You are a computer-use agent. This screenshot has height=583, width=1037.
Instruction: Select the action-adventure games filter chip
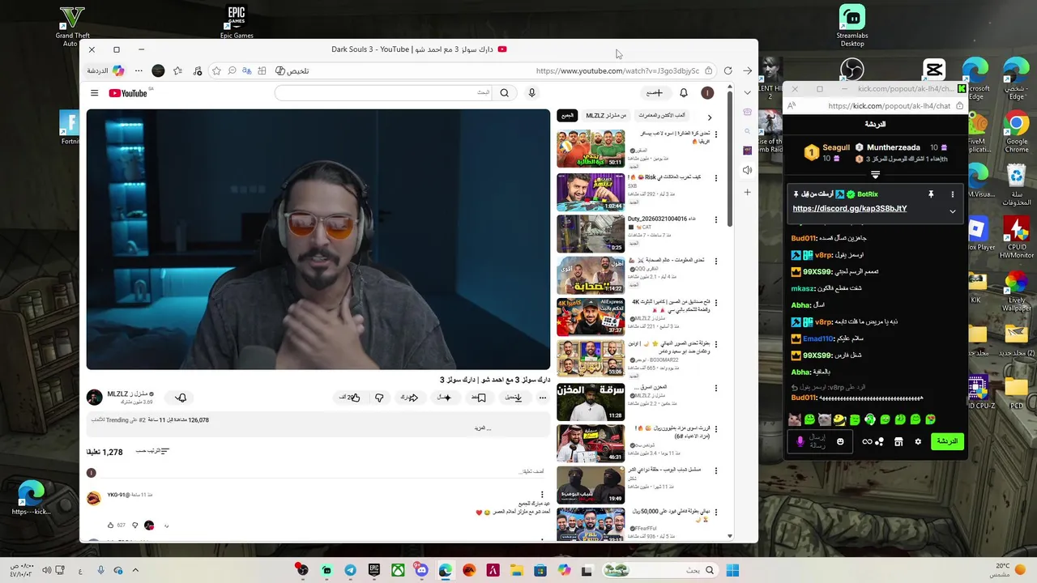pos(661,116)
